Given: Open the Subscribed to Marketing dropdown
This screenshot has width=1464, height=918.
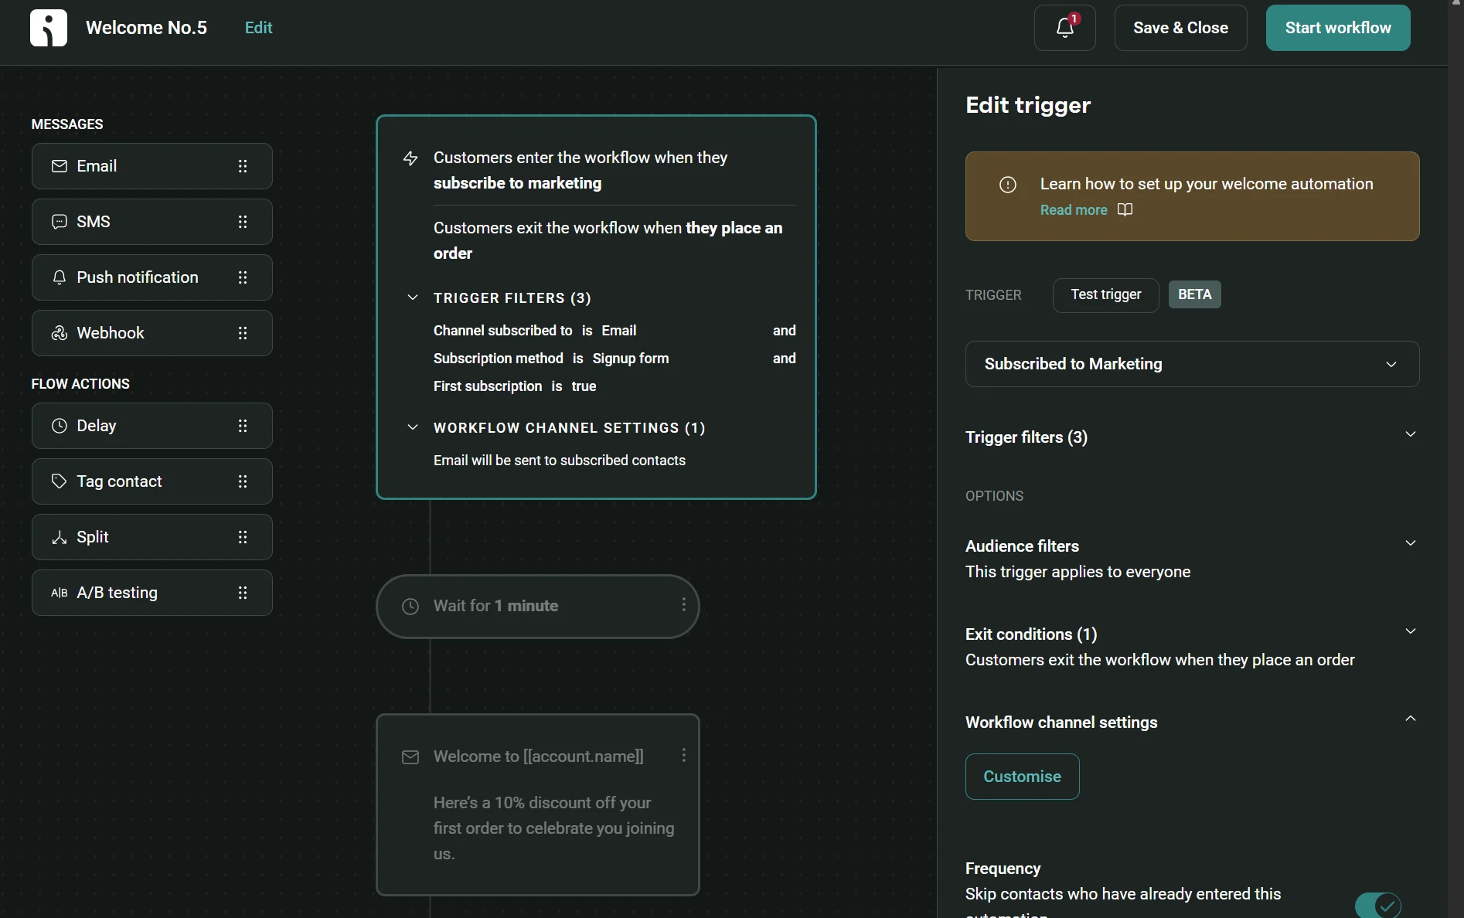Looking at the screenshot, I should (1192, 364).
